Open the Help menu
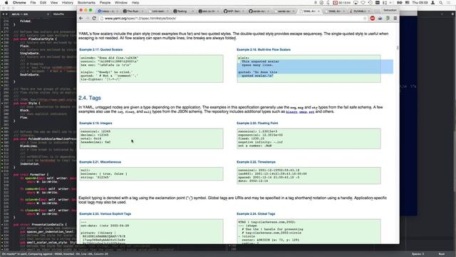The image size is (456, 257). pyautogui.click(x=135, y=3)
